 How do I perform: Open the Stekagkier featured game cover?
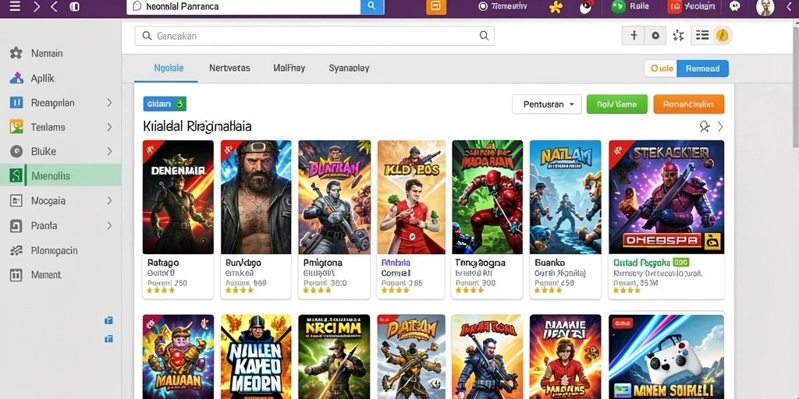point(666,197)
